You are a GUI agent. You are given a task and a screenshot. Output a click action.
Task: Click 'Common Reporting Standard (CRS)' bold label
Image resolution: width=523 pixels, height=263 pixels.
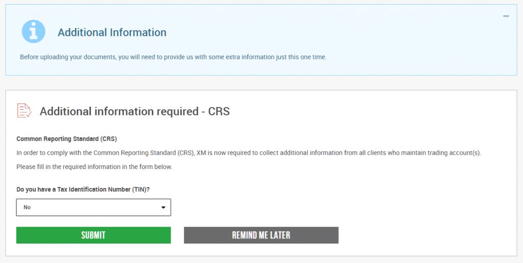[67, 139]
